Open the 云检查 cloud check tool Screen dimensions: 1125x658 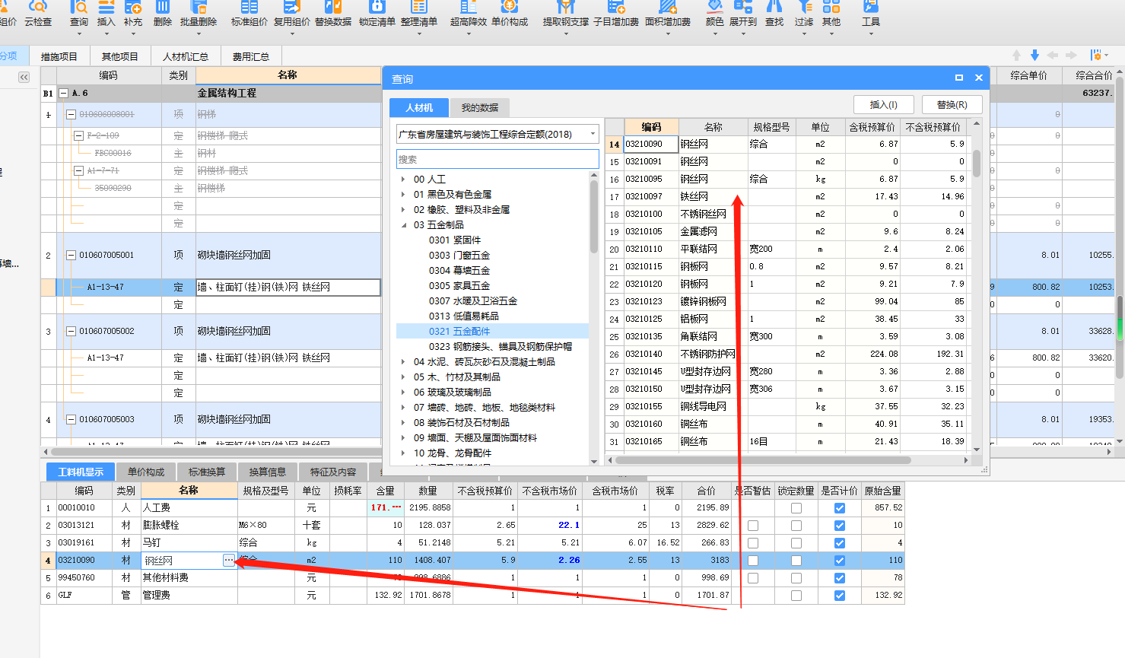pyautogui.click(x=38, y=14)
